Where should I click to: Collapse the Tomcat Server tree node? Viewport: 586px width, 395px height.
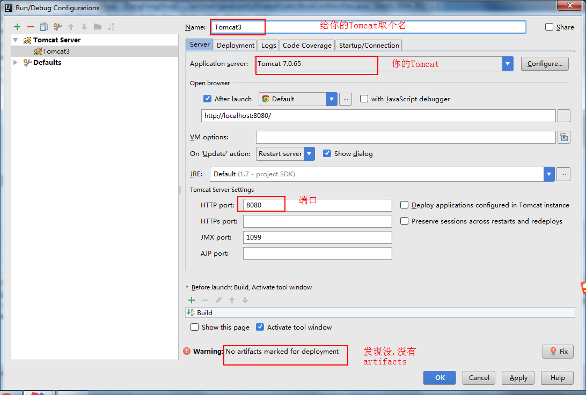[x=16, y=40]
